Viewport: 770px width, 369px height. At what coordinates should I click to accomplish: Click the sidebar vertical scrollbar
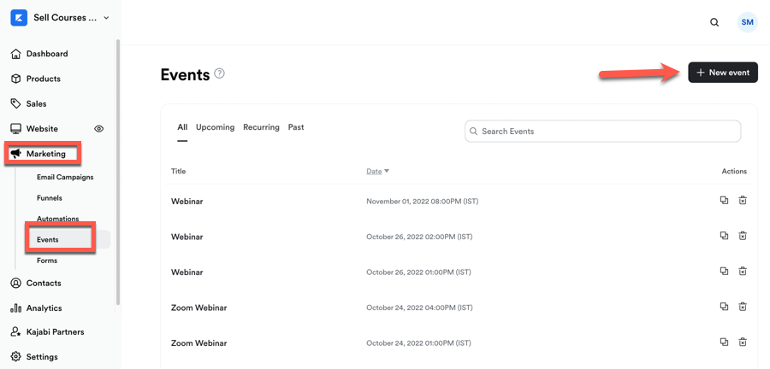(x=118, y=171)
